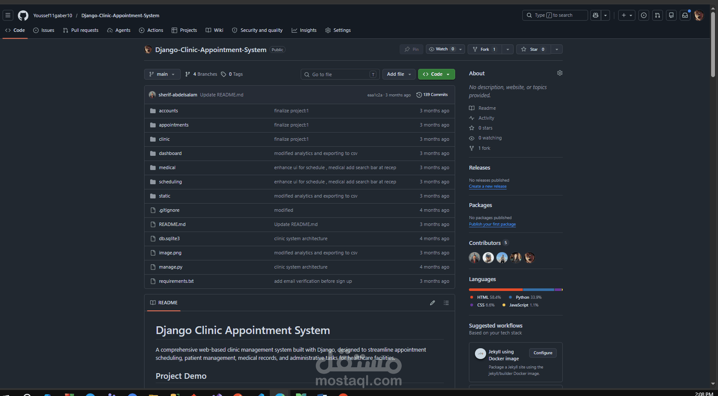This screenshot has width=718, height=396.
Task: Open the Pull requests tab
Action: point(80,30)
